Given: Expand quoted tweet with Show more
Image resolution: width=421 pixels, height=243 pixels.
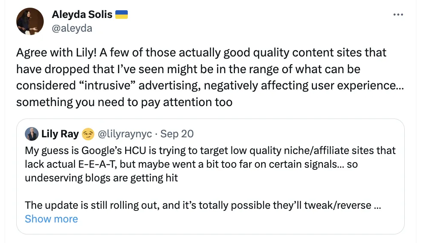Looking at the screenshot, I should click(51, 219).
